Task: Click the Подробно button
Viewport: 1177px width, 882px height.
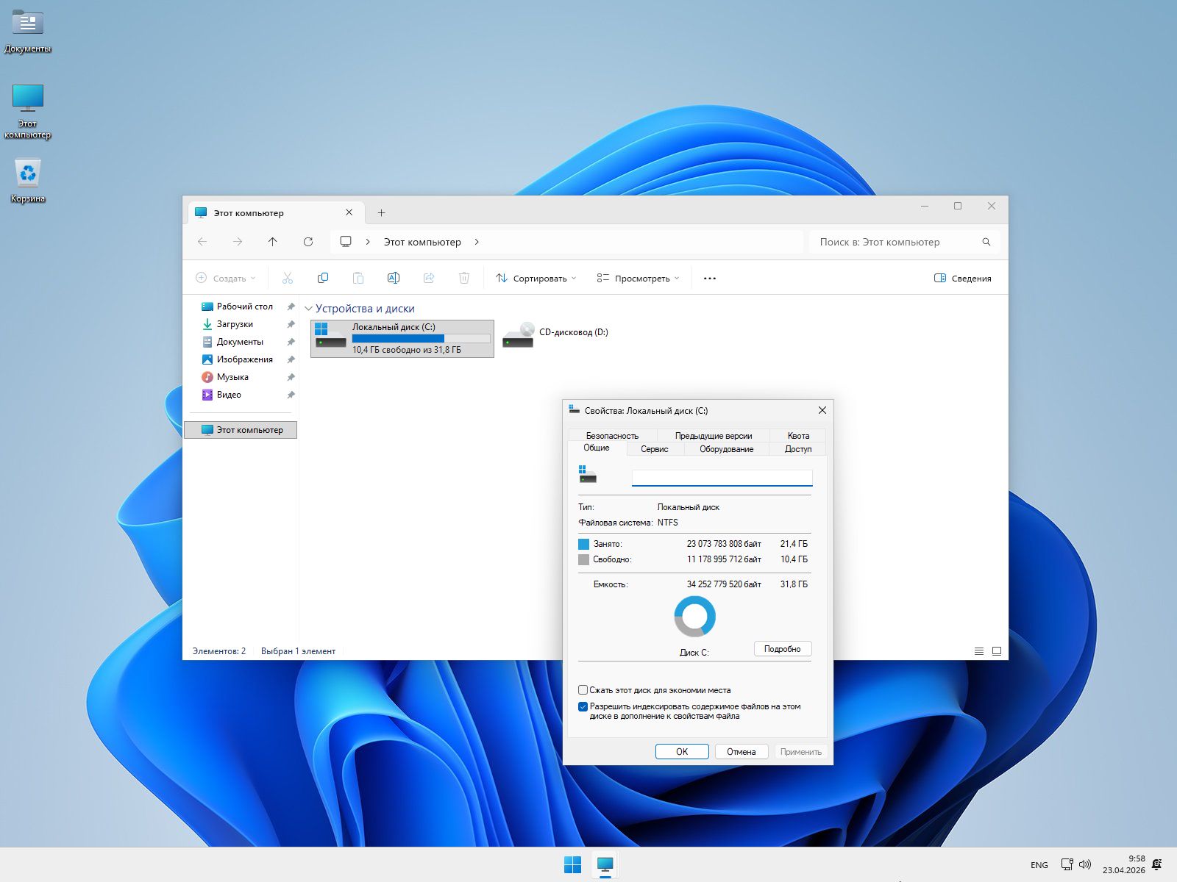Action: pyautogui.click(x=782, y=649)
